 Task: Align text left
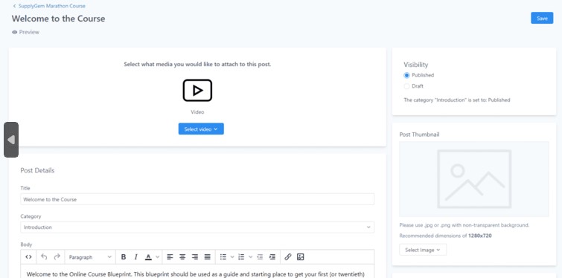[170, 257]
